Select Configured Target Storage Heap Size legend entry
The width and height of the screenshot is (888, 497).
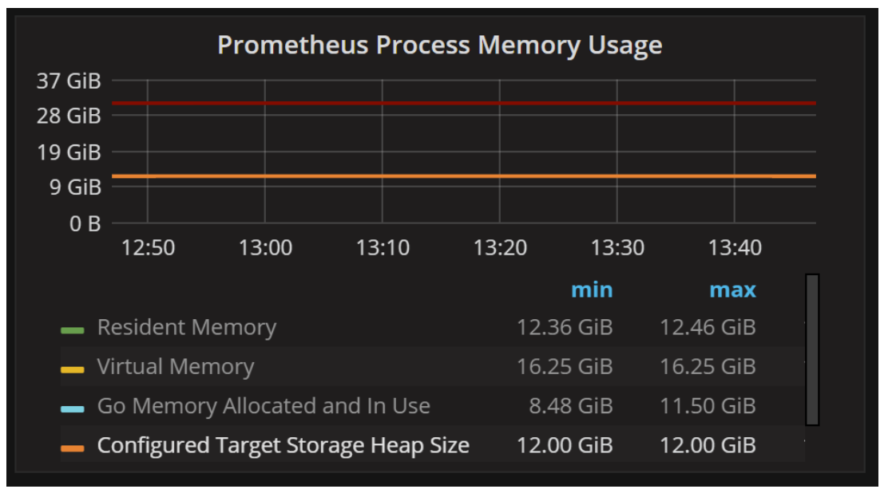coord(283,445)
